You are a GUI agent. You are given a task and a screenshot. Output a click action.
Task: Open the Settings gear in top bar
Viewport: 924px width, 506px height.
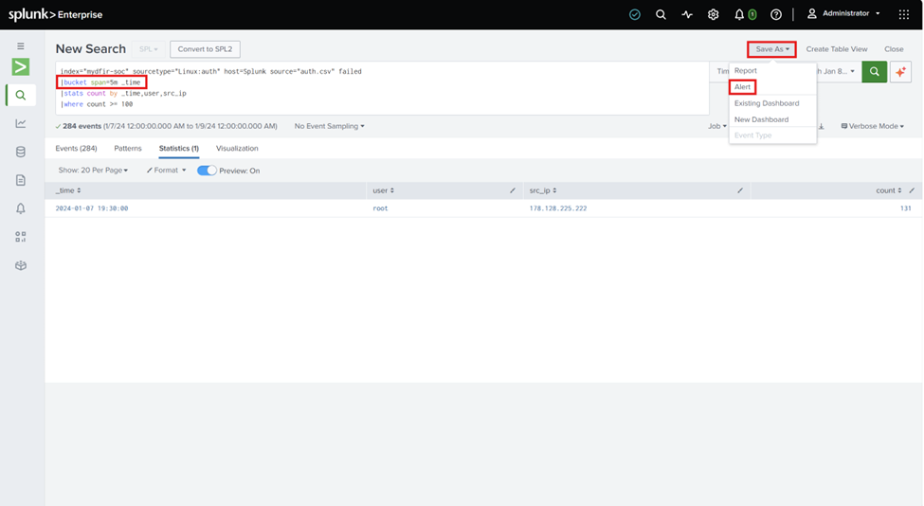713,14
